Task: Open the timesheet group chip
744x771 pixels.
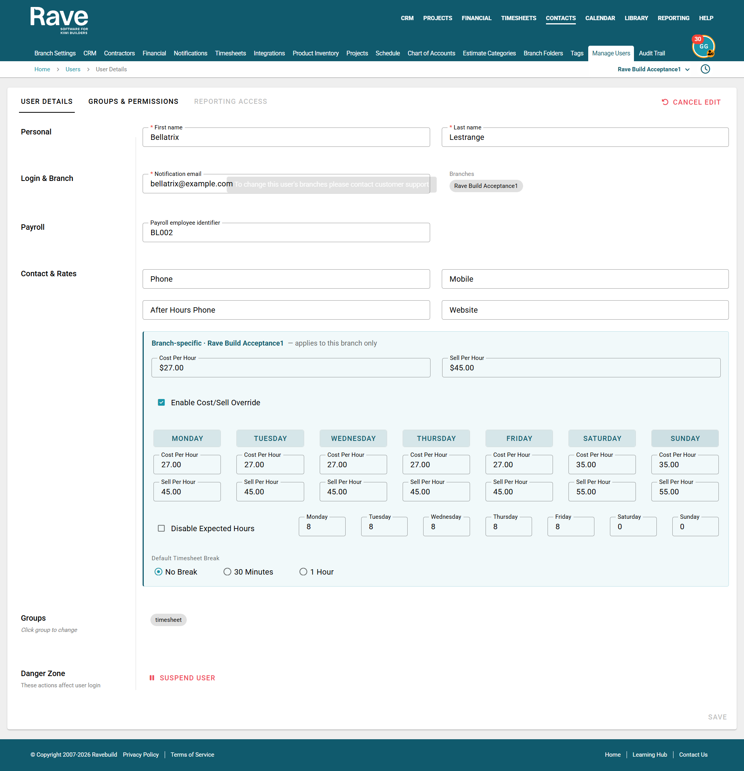Action: tap(169, 620)
